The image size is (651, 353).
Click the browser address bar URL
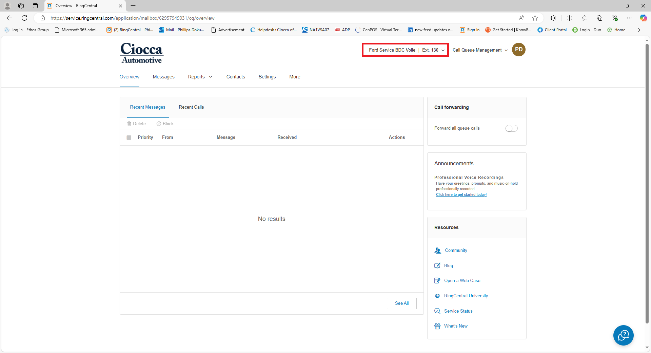click(x=132, y=18)
